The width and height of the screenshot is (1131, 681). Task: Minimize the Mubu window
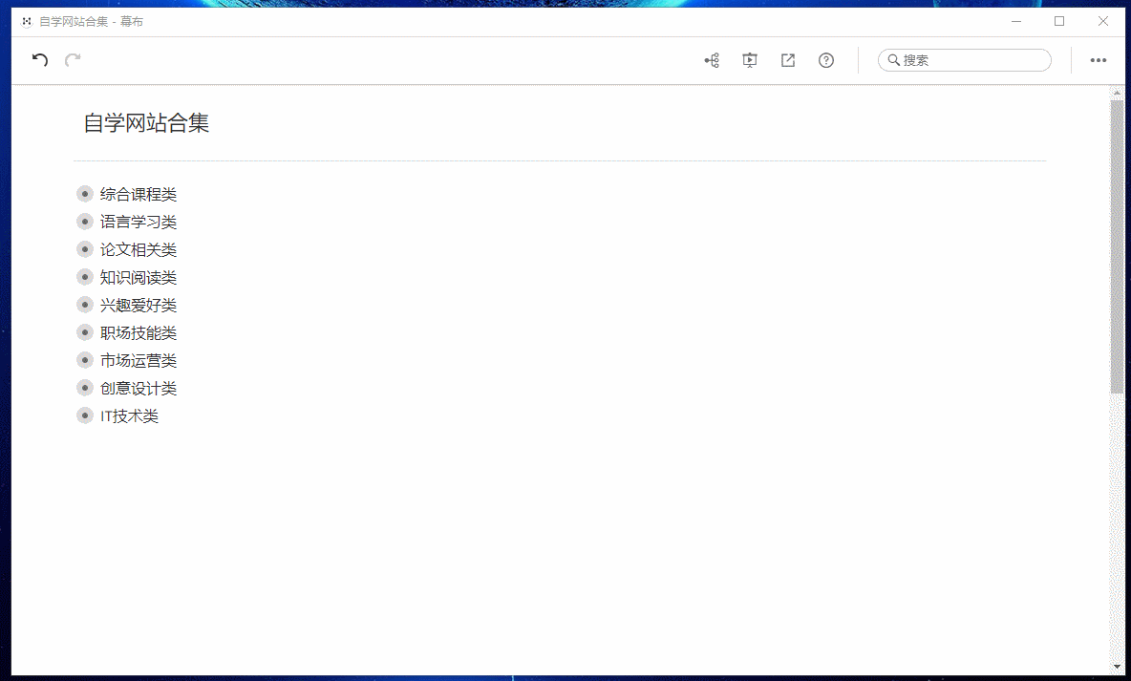(x=1016, y=22)
